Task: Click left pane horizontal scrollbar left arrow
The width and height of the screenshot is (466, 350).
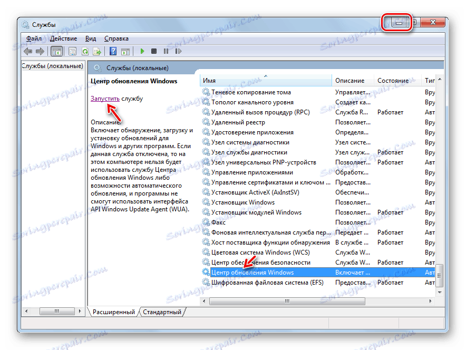Action: click(x=26, y=311)
